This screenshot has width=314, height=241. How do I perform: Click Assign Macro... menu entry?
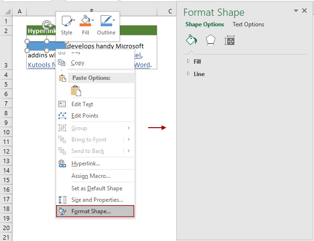click(x=91, y=176)
